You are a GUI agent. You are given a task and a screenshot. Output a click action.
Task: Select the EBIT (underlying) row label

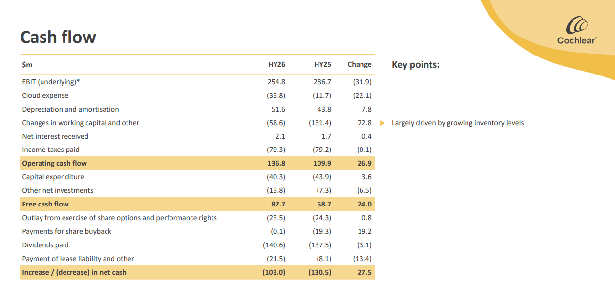click(x=51, y=82)
